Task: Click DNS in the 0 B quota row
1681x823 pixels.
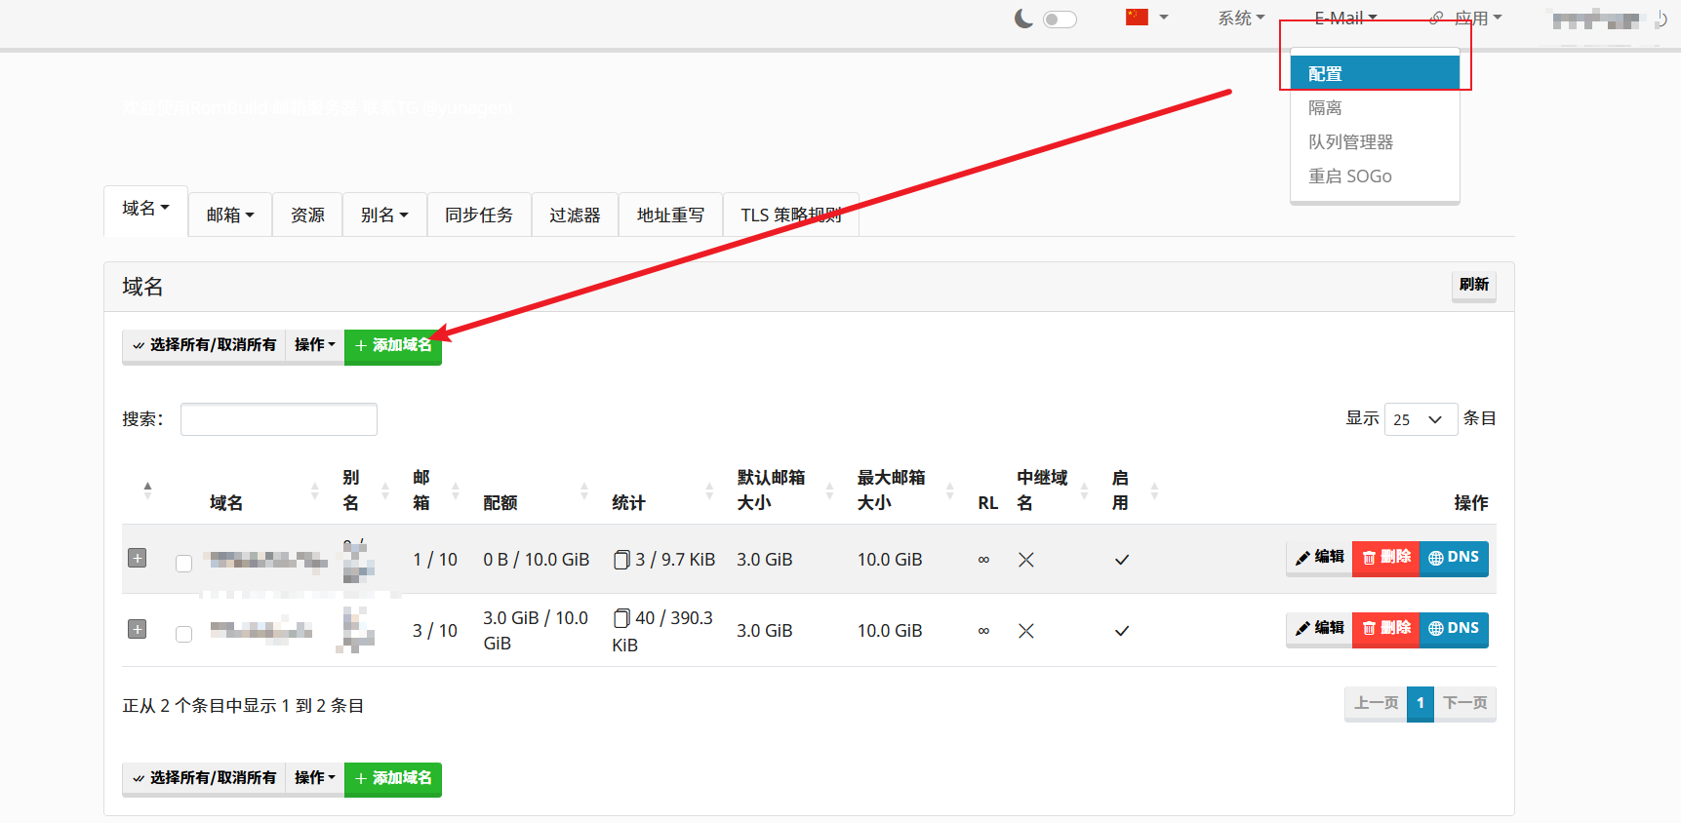Action: 1454,558
